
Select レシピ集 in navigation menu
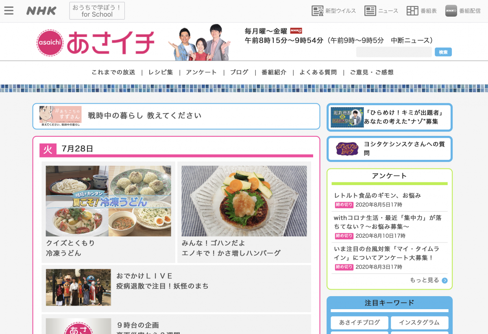click(x=161, y=72)
